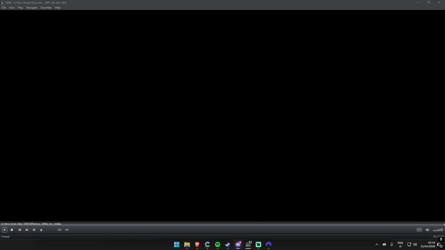Jump to the previous file or chapter
Image resolution: width=445 pixels, height=250 pixels.
[19, 230]
